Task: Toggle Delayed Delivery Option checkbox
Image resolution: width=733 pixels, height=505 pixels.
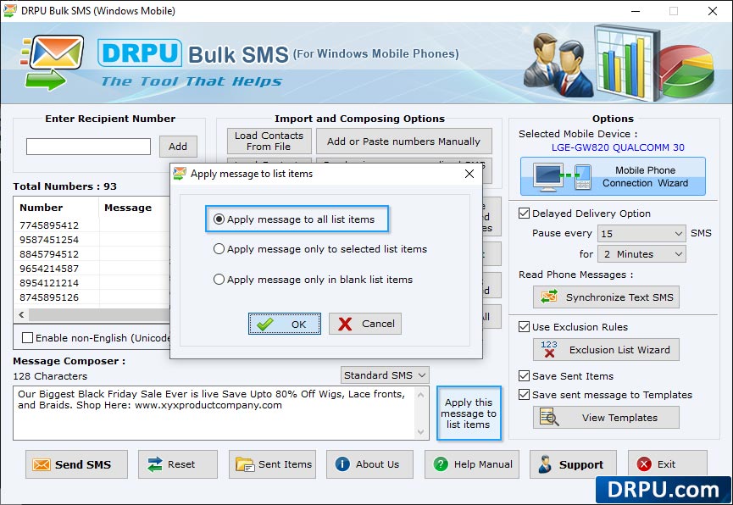Action: coord(524,214)
